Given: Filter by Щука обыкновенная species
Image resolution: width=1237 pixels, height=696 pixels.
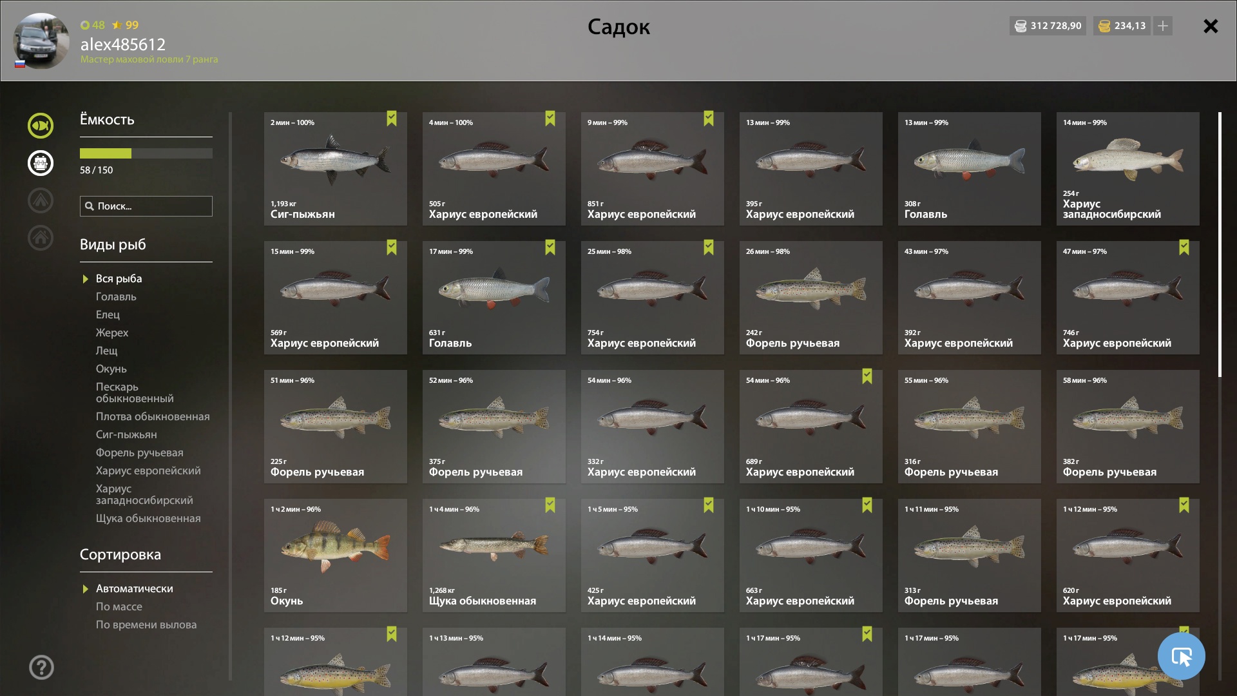Looking at the screenshot, I should coord(148,518).
